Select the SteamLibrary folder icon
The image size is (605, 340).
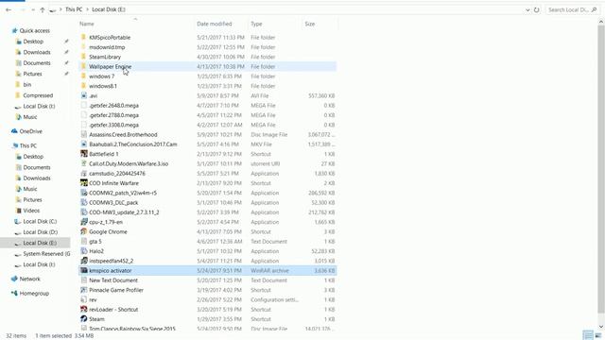coord(83,57)
